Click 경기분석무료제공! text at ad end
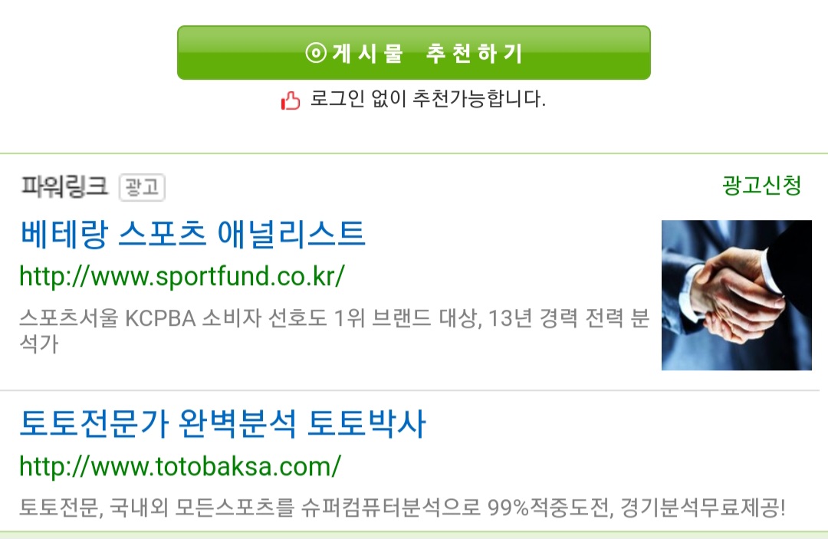The width and height of the screenshot is (828, 539). pyautogui.click(x=703, y=508)
